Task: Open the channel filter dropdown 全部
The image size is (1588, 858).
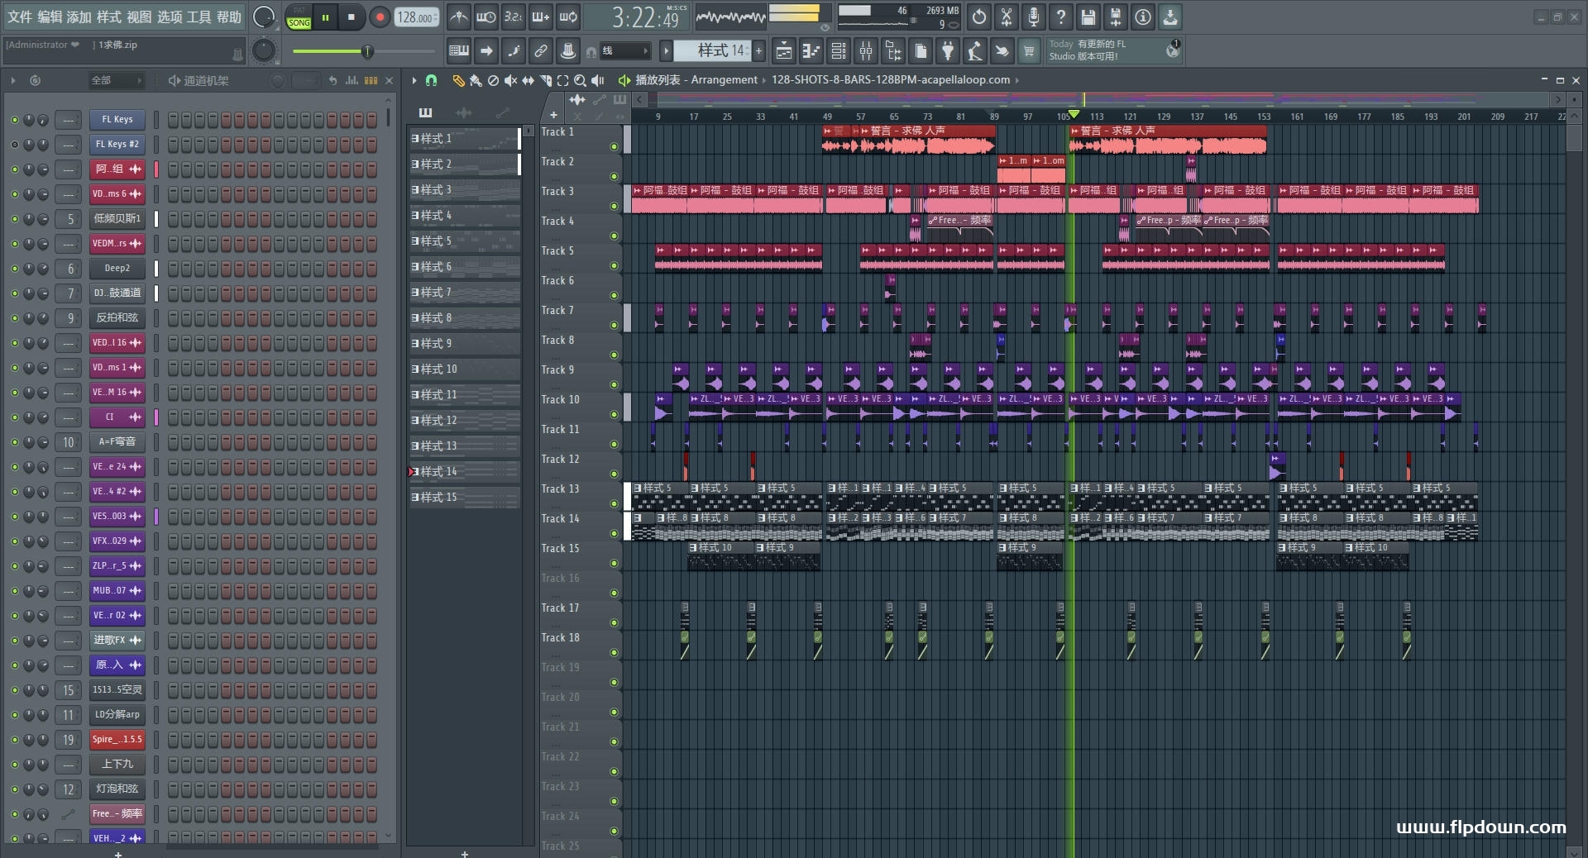Action: 116,80
